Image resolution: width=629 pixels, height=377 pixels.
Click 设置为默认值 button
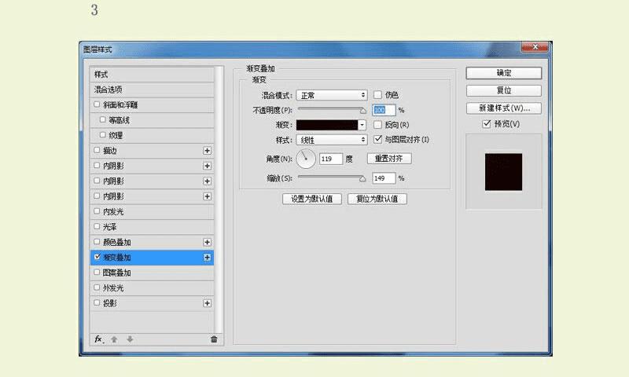pyautogui.click(x=312, y=199)
